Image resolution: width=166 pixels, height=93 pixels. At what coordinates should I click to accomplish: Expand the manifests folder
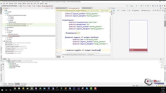click(x=4, y=12)
